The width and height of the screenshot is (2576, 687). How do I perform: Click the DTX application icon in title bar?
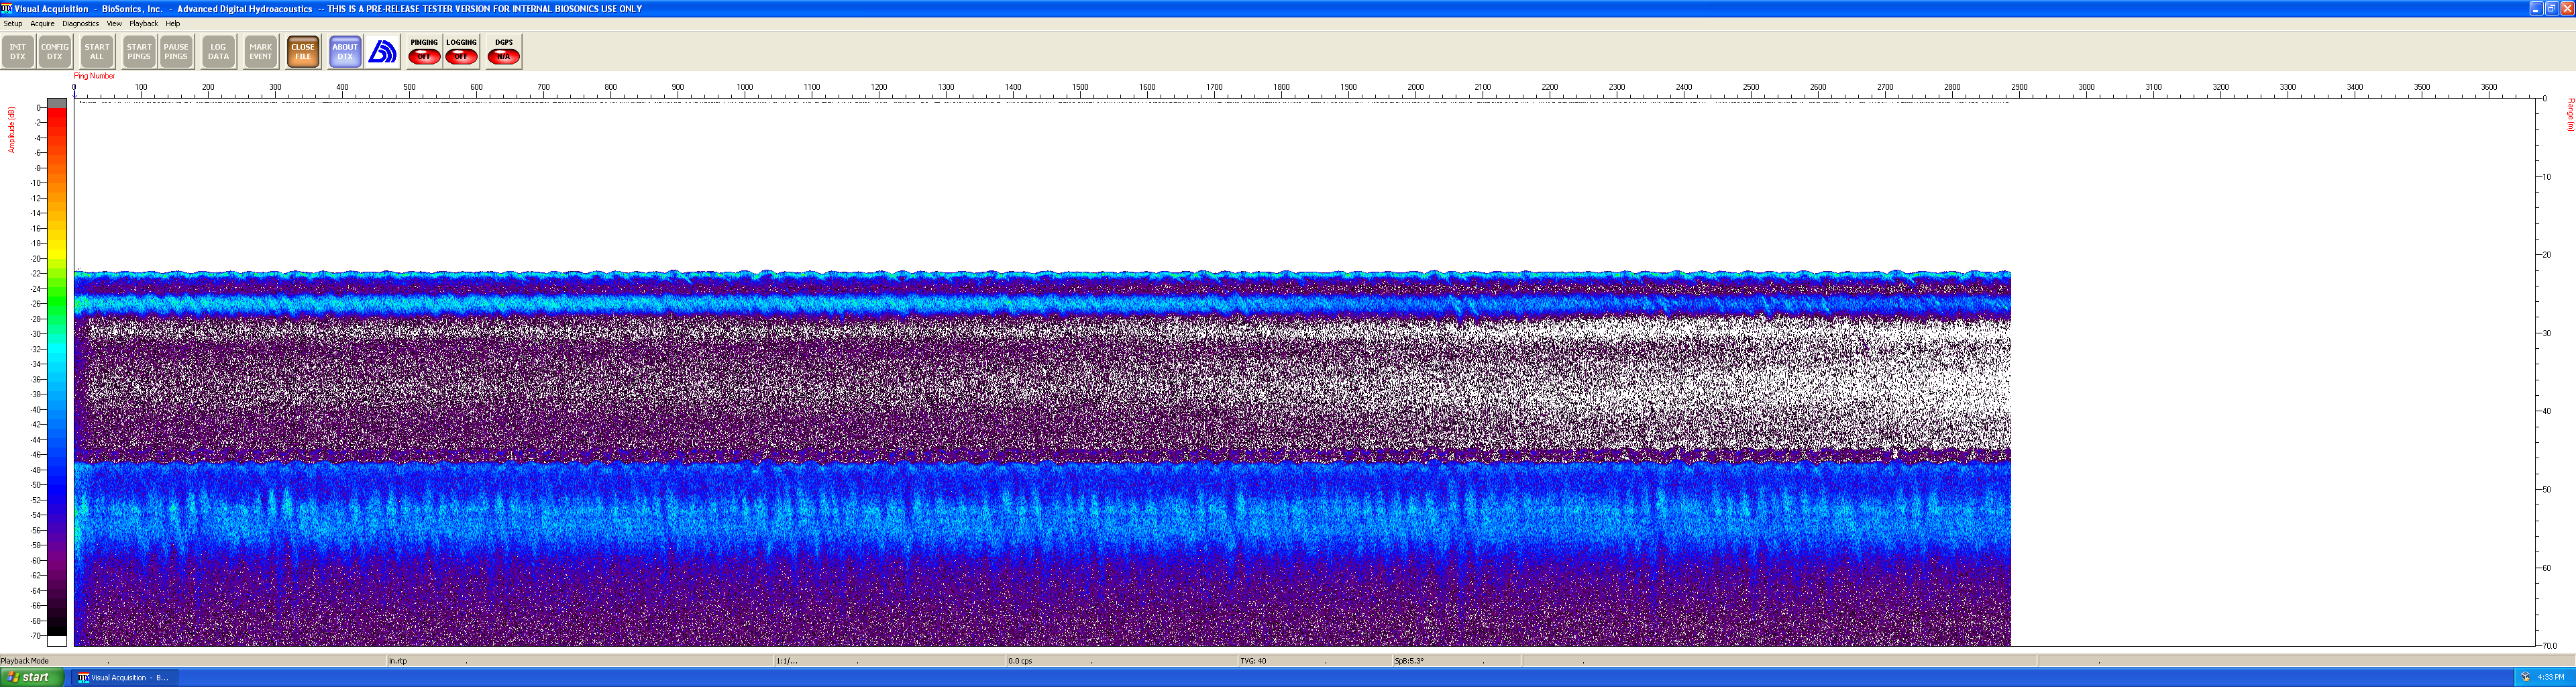7,8
